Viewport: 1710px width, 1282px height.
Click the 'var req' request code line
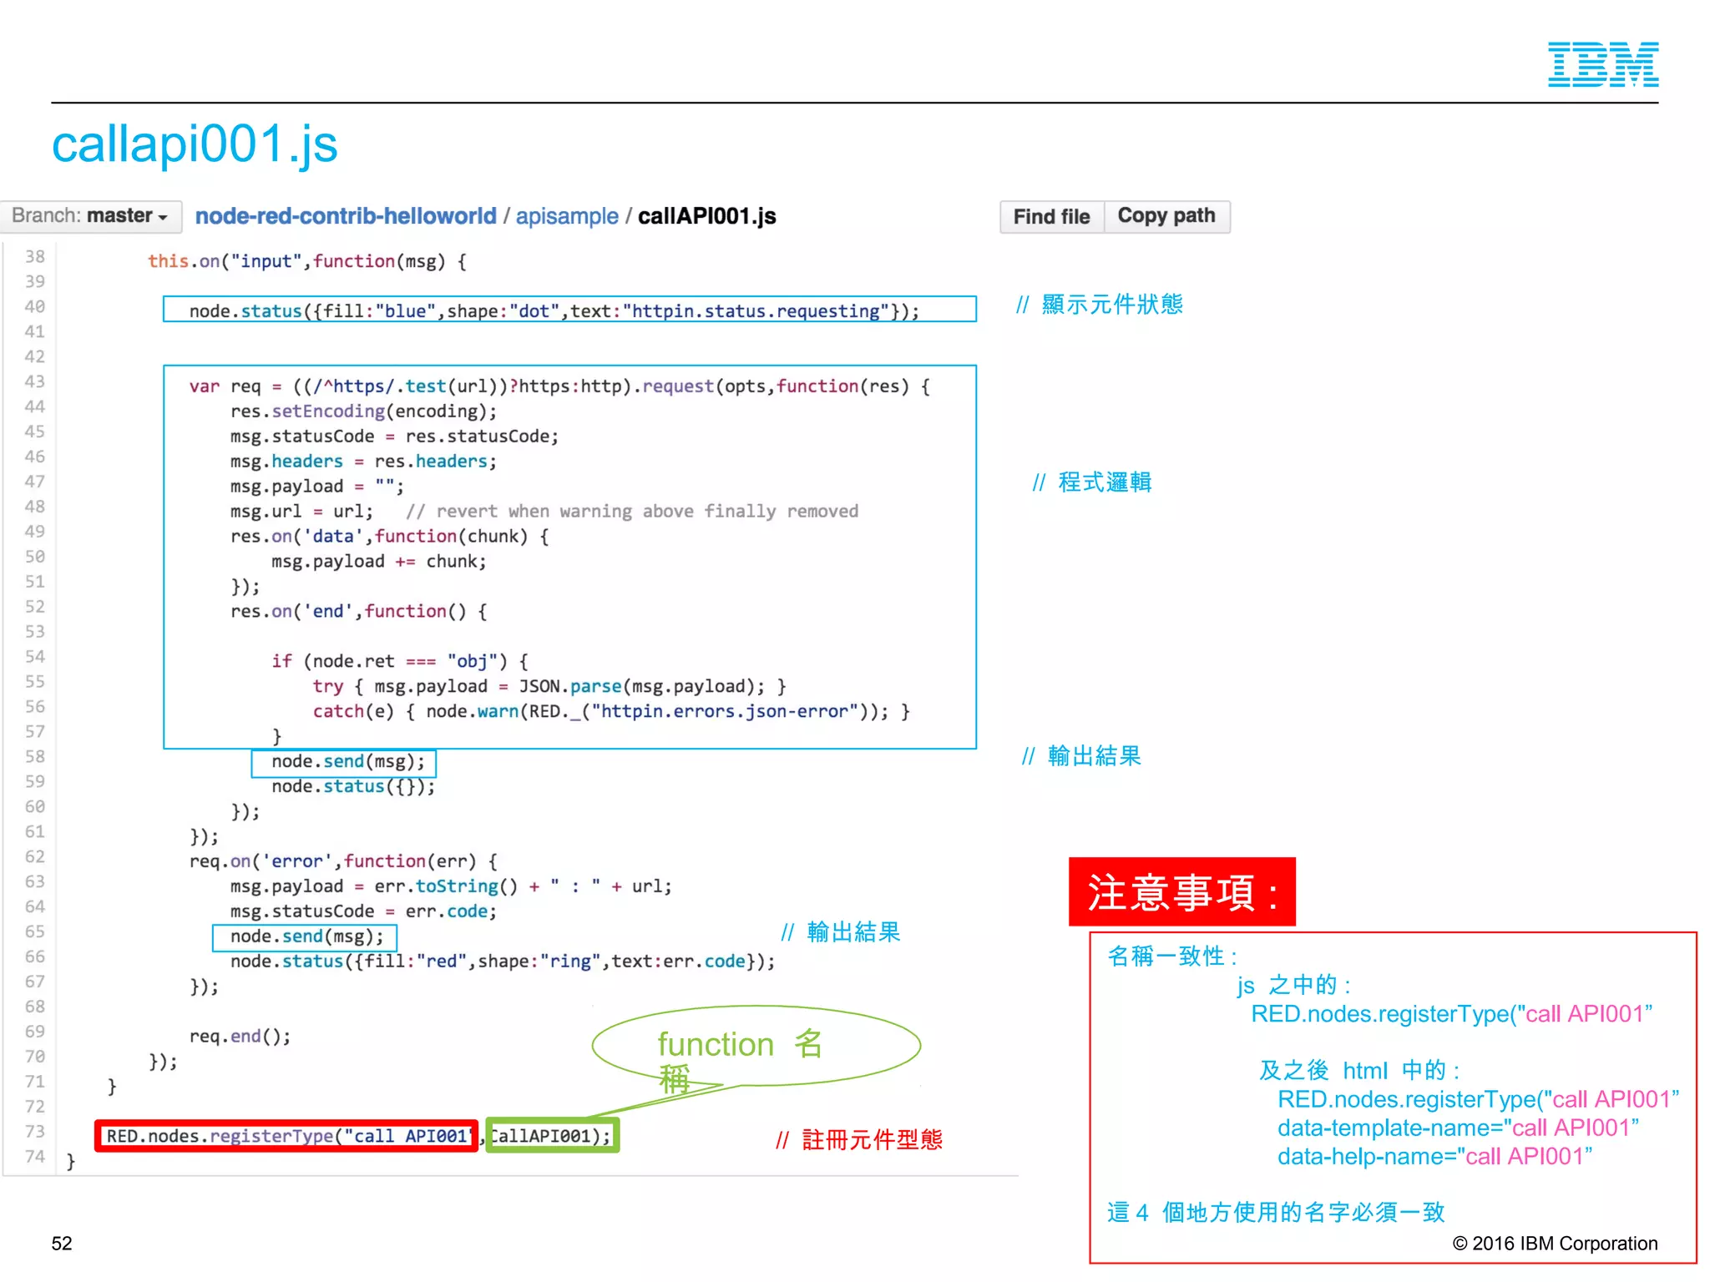pyautogui.click(x=559, y=386)
